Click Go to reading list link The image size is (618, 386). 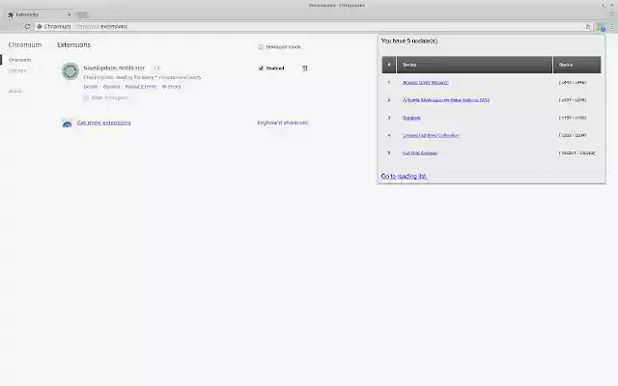[404, 176]
